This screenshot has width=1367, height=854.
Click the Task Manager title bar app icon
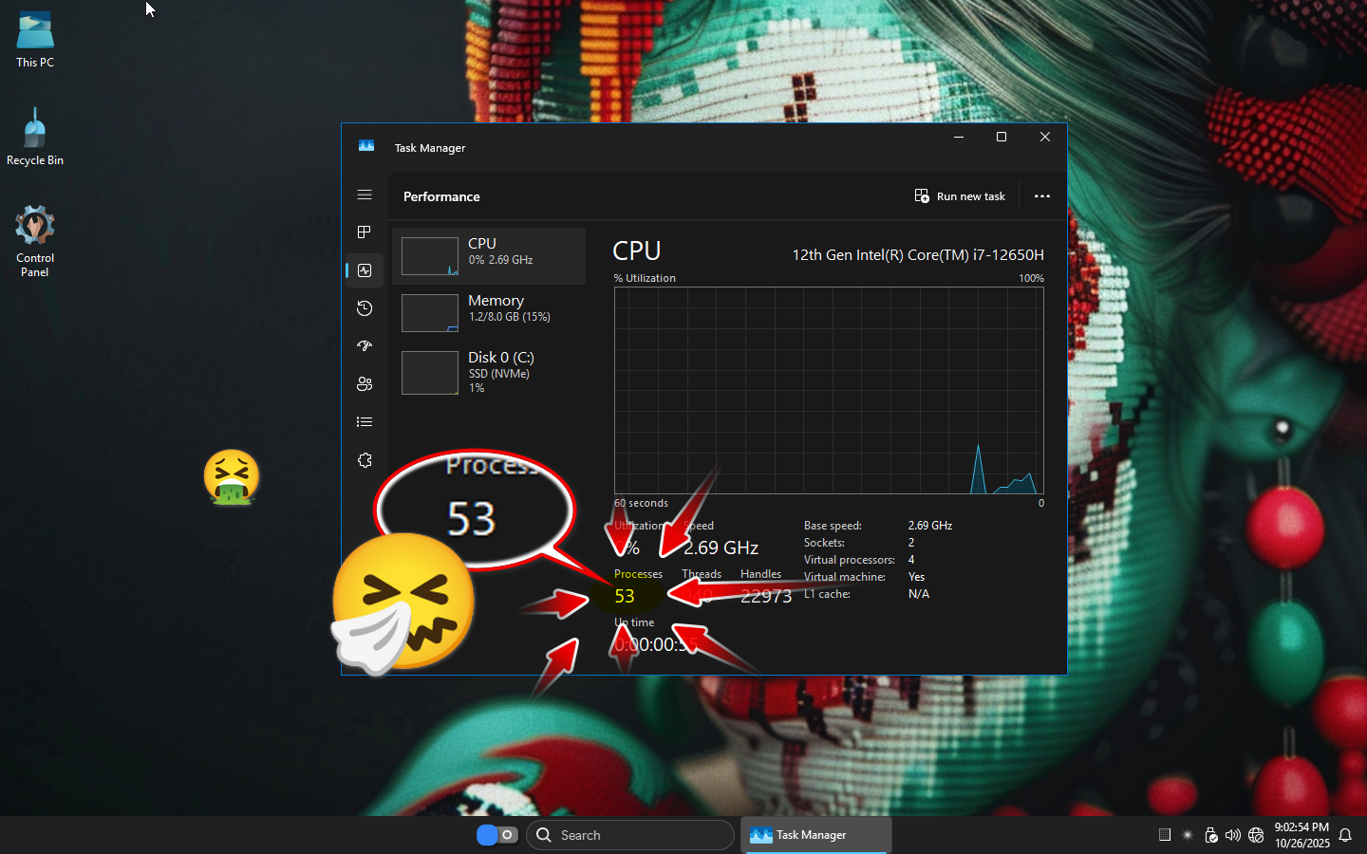(366, 146)
